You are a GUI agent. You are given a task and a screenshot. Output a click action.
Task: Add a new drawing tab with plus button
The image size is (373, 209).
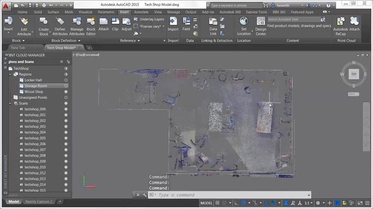[89, 48]
